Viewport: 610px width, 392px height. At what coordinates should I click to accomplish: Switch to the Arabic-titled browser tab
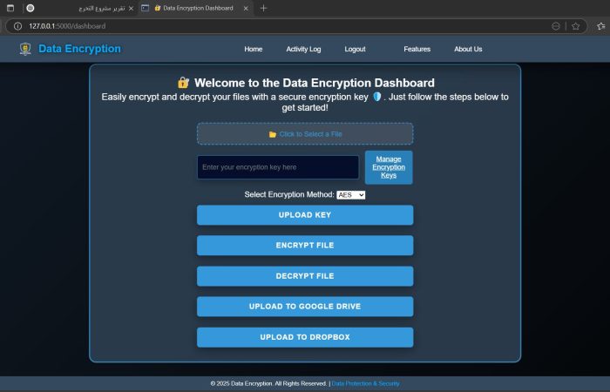click(87, 8)
